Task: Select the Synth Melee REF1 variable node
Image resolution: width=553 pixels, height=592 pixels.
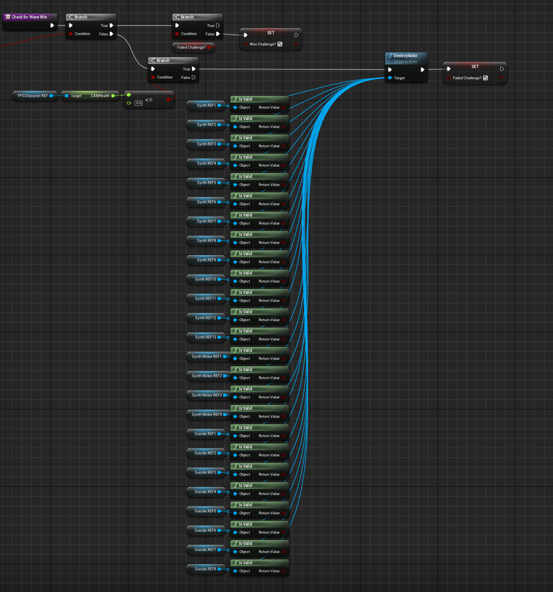Action: [206, 357]
